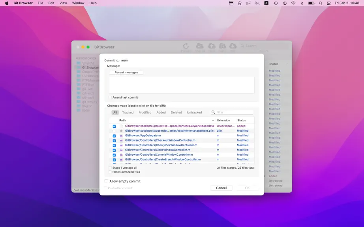
Task: Open Spotlight search in menu bar
Action: [320, 3]
